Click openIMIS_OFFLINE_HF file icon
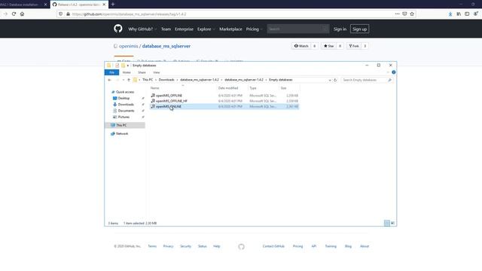This screenshot has height=271, width=482. click(x=153, y=101)
